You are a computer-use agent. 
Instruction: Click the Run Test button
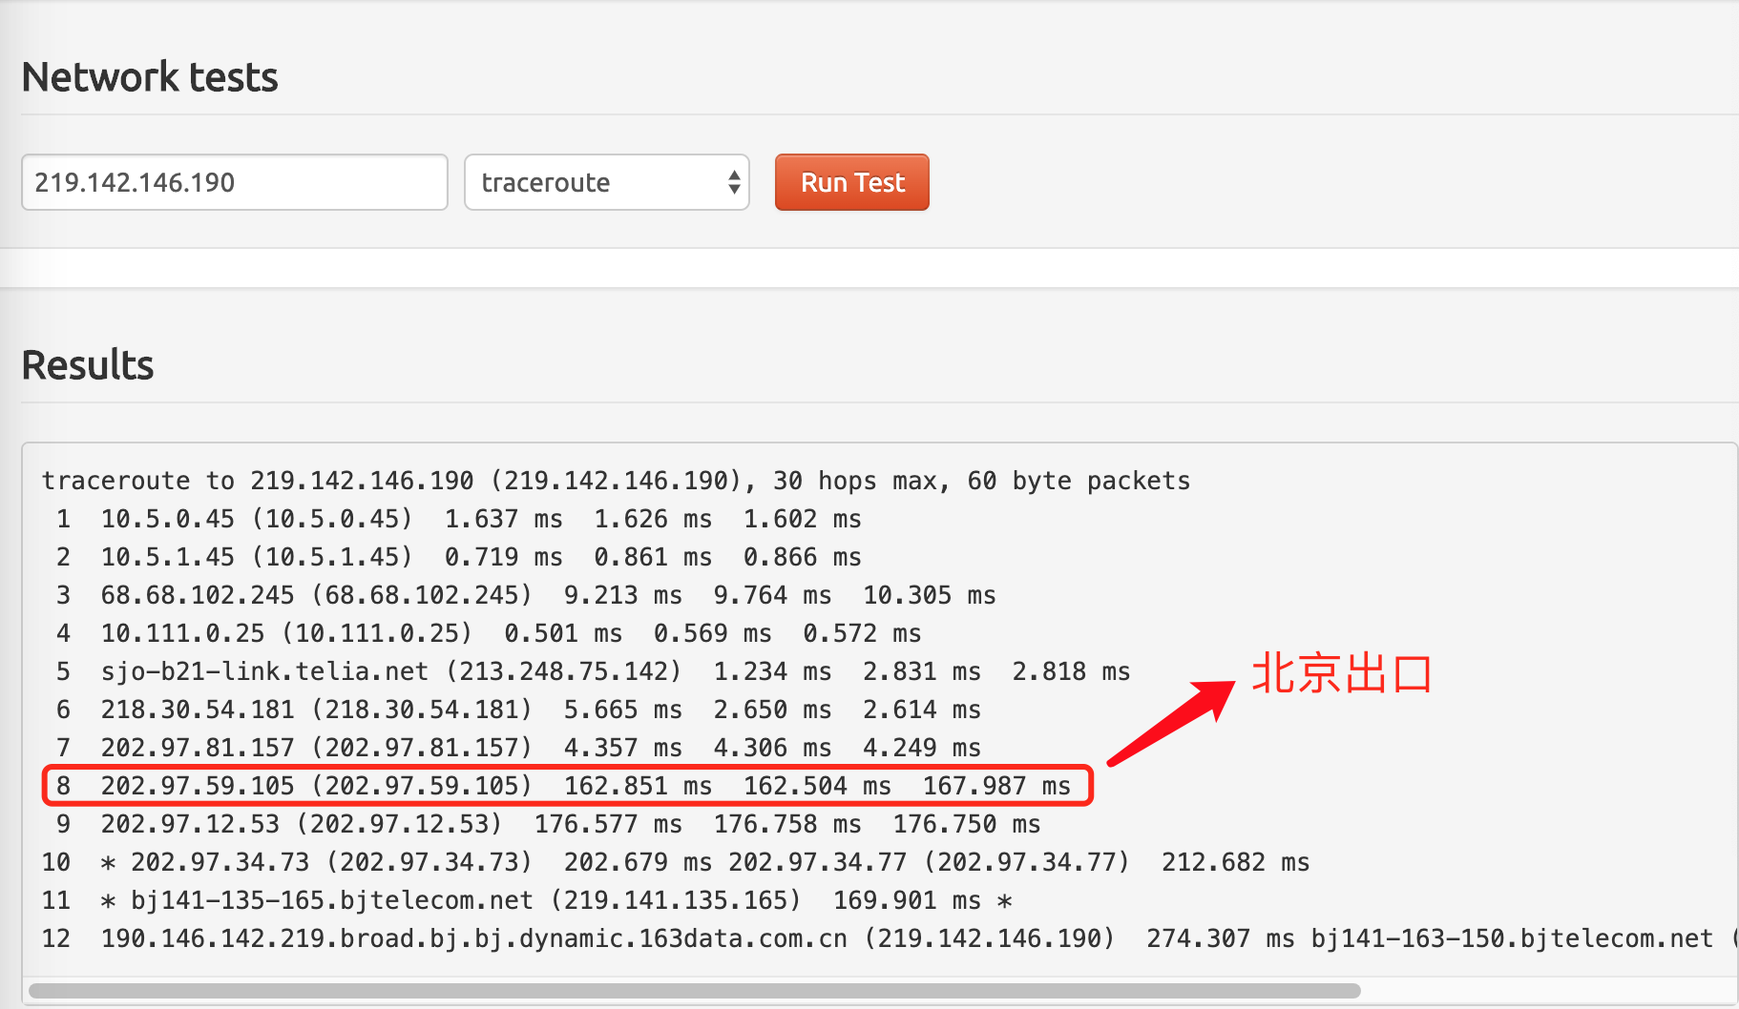click(x=852, y=182)
